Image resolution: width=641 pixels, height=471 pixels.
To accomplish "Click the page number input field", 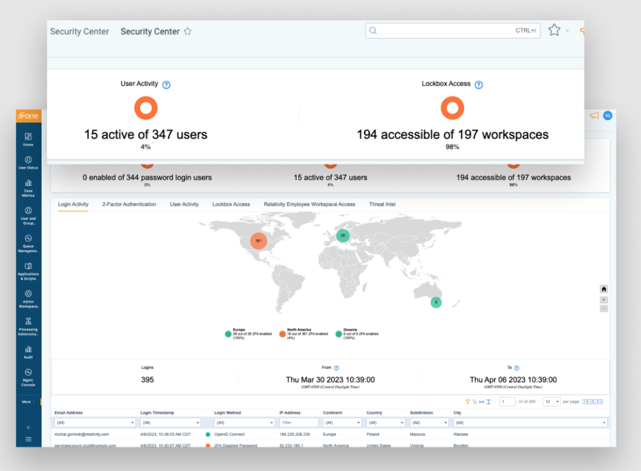I will coord(507,402).
